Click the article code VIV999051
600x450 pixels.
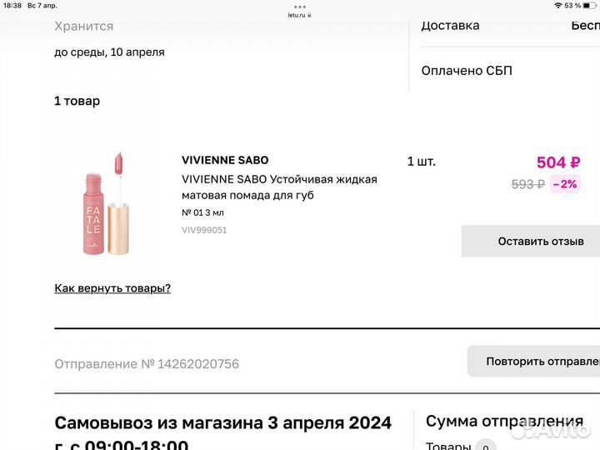pyautogui.click(x=204, y=230)
